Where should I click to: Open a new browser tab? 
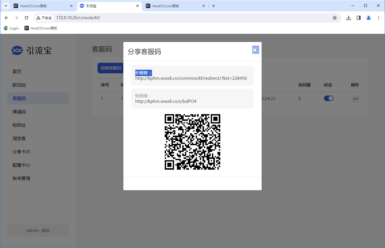[214, 6]
